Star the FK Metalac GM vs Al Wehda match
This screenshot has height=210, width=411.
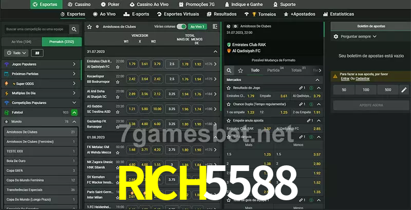[x=118, y=152]
